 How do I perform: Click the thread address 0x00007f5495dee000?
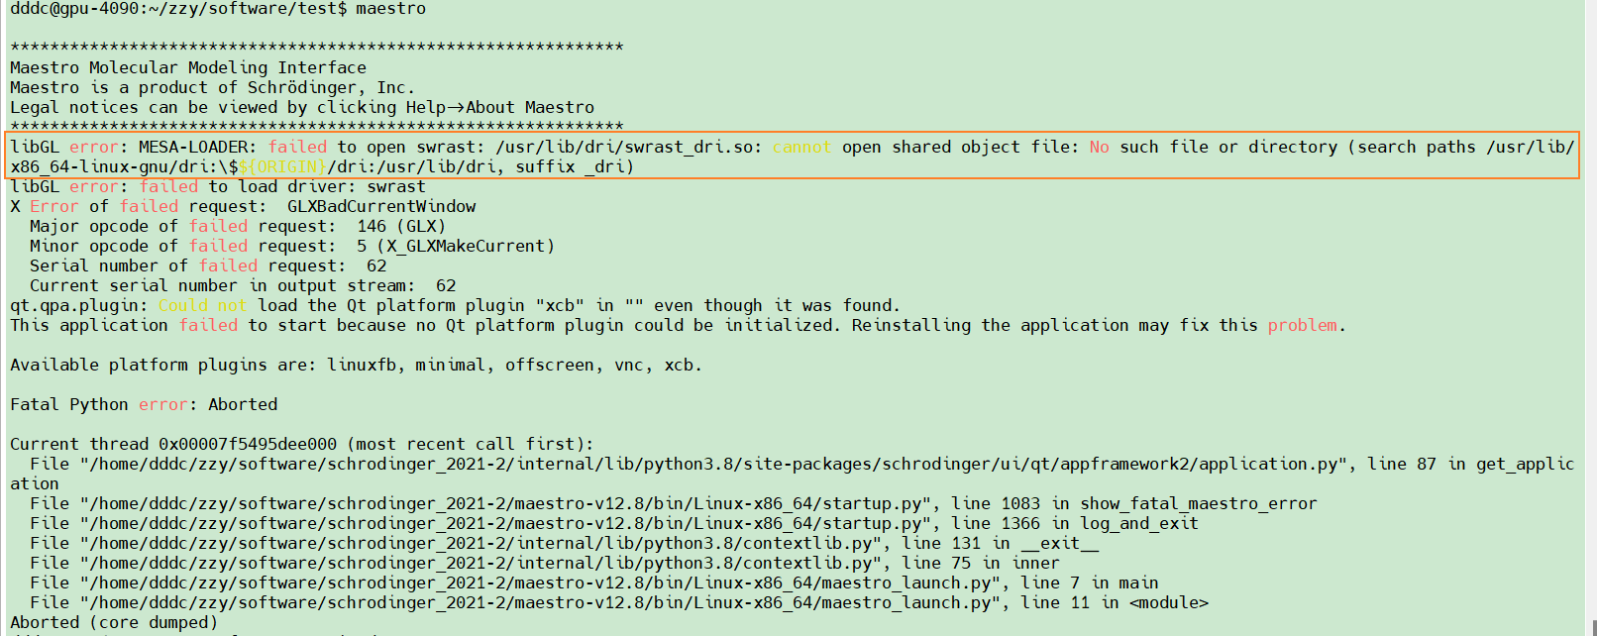(248, 444)
